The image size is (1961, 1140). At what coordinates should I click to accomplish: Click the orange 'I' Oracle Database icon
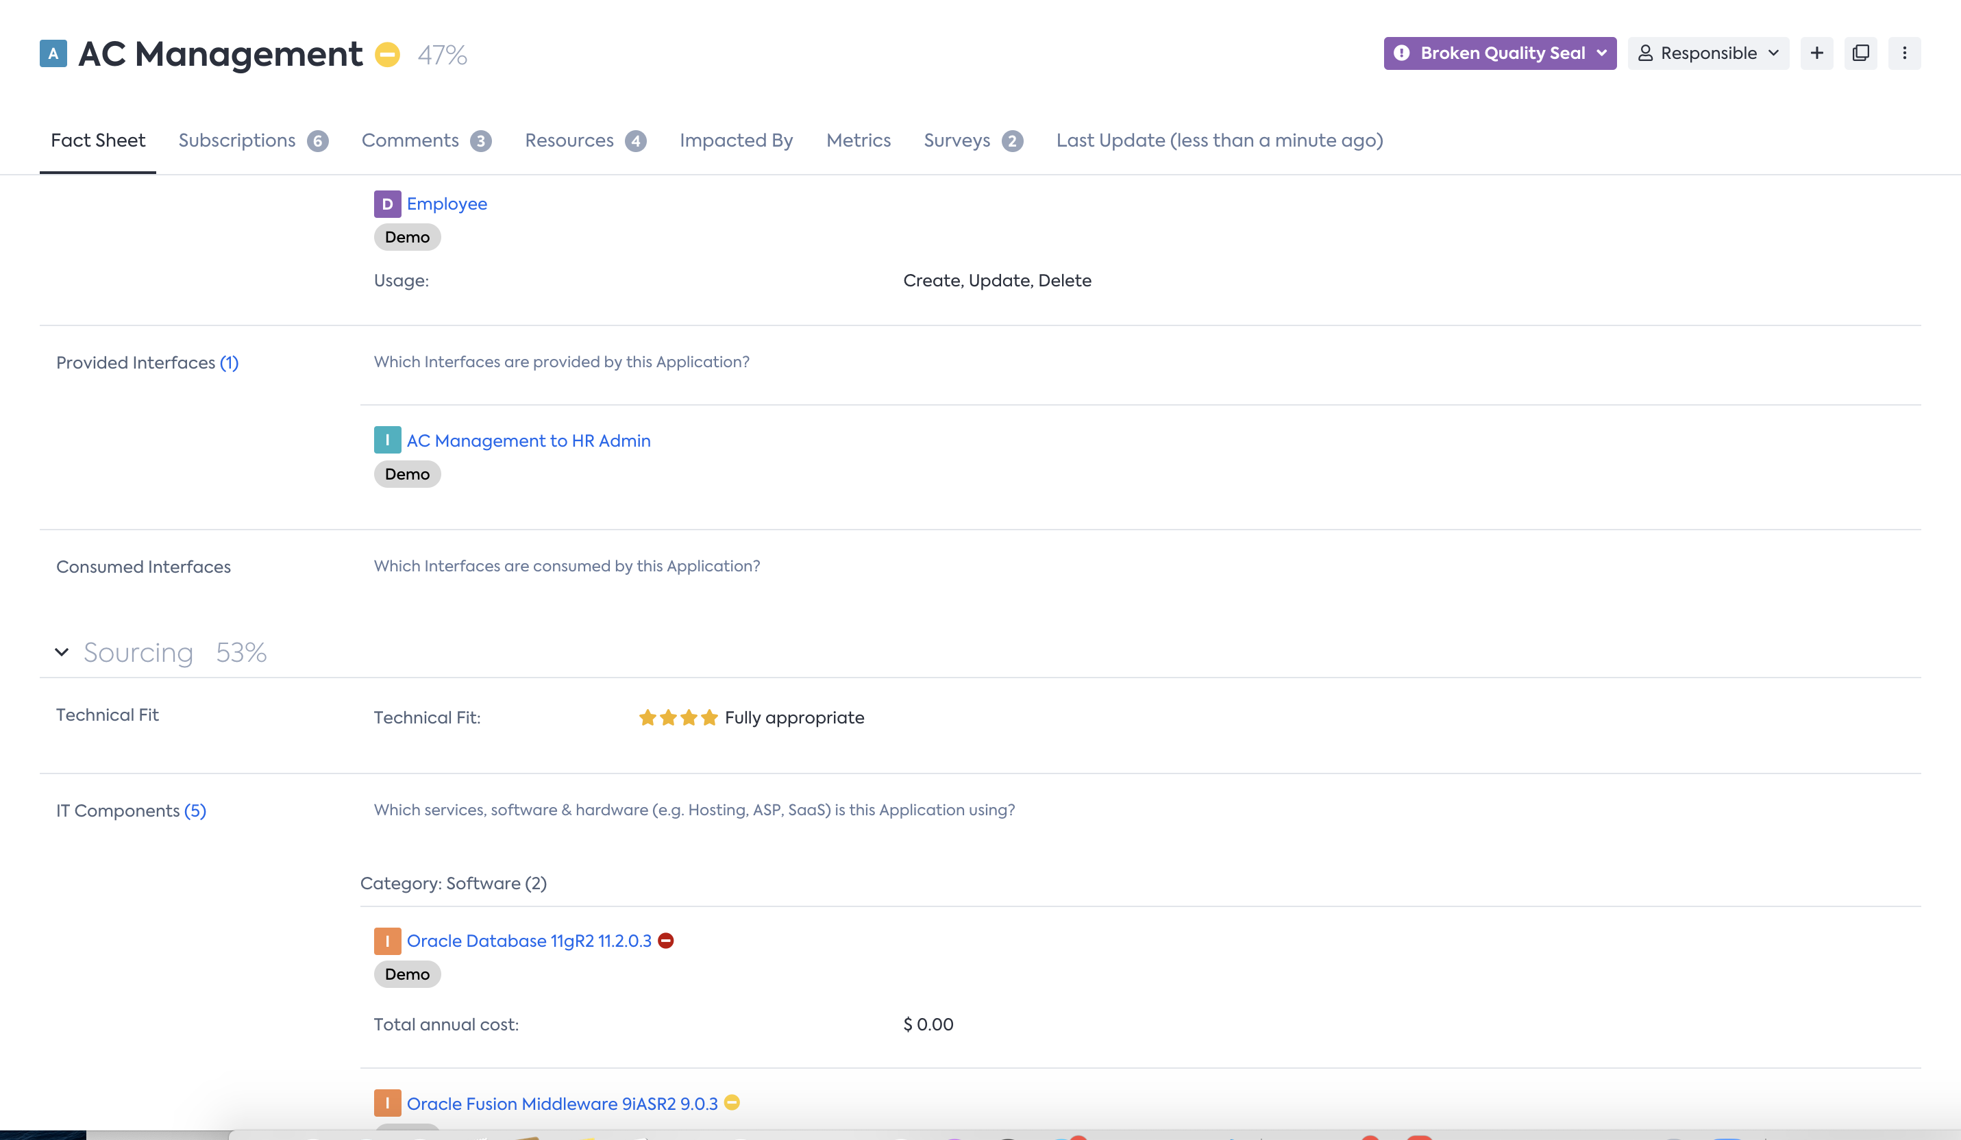coord(386,941)
